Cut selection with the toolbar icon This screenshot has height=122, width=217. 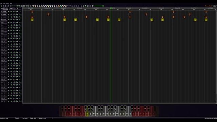coord(74,6)
